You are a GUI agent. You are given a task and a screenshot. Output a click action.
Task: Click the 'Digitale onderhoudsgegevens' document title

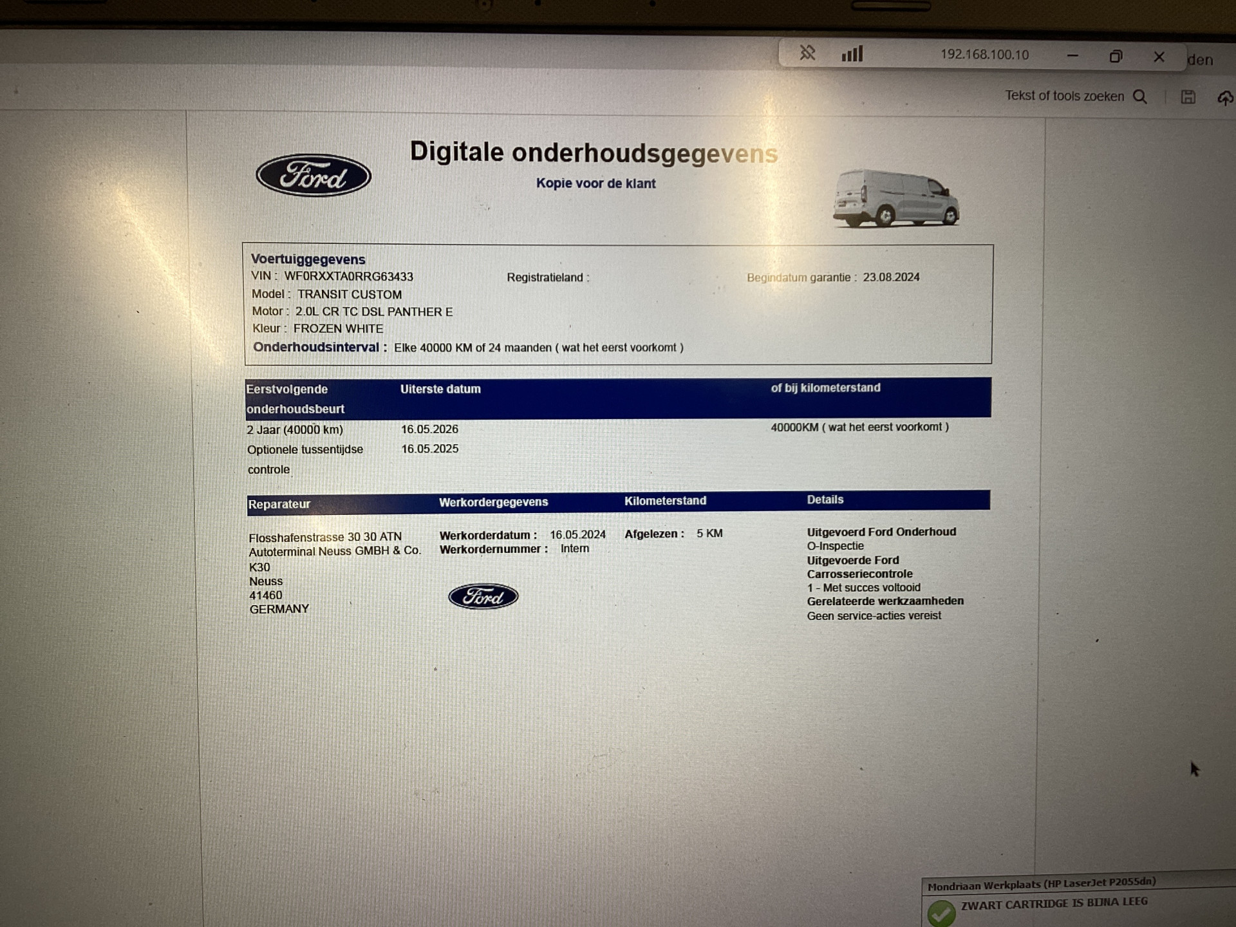594,153
